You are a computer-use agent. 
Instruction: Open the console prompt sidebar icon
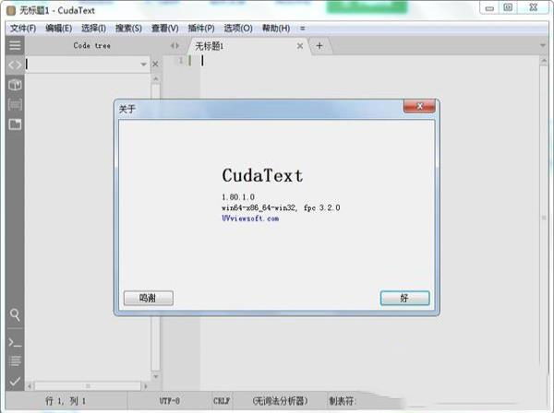click(x=15, y=342)
